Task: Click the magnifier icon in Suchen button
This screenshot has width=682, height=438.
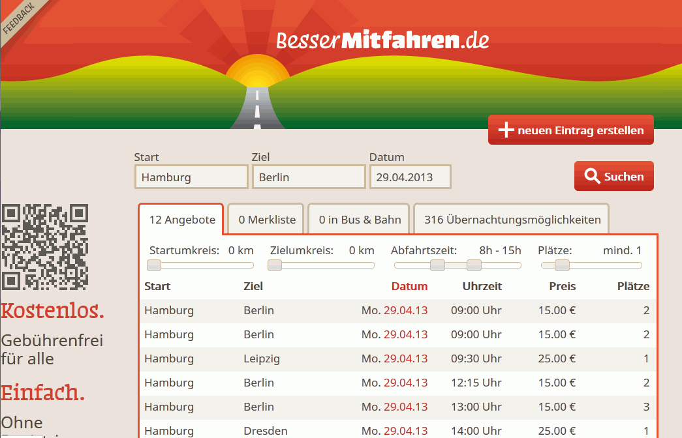Action: [x=592, y=177]
